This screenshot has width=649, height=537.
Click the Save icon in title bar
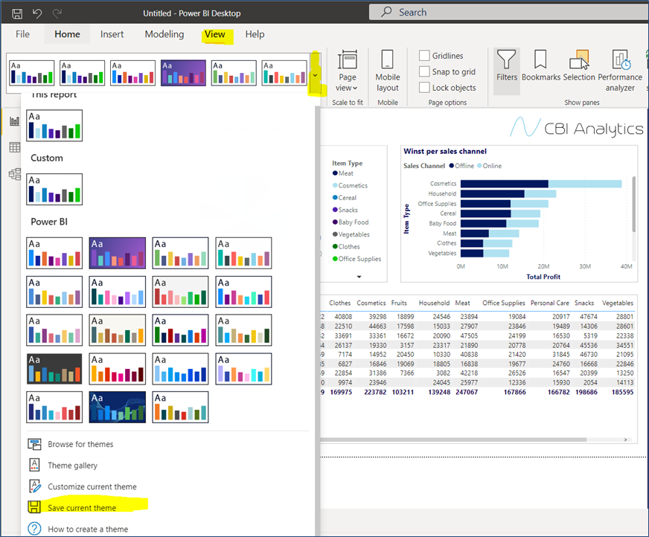coord(17,13)
